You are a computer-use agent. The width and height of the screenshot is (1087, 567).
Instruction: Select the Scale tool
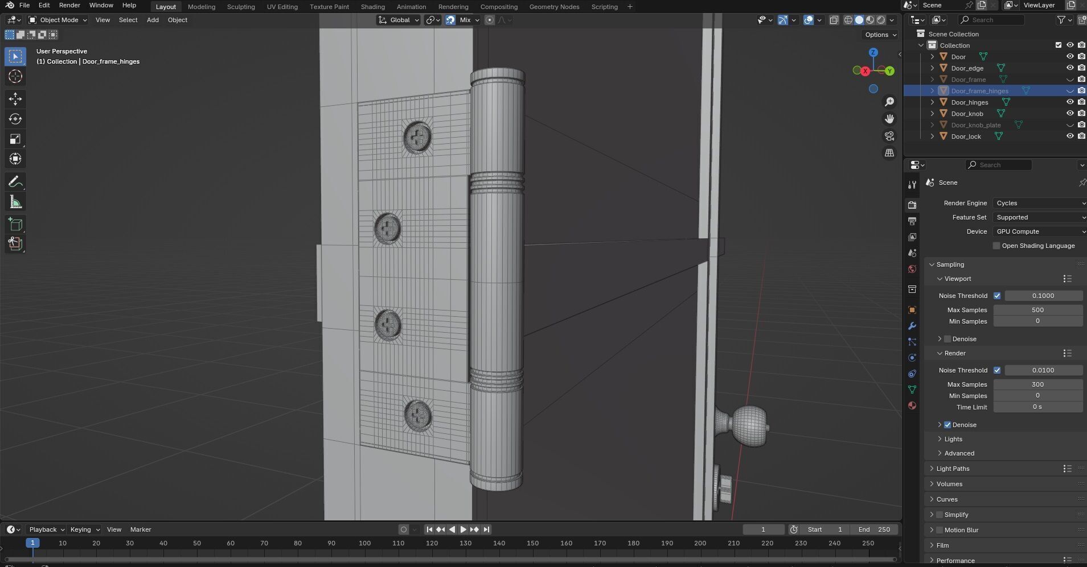tap(15, 139)
